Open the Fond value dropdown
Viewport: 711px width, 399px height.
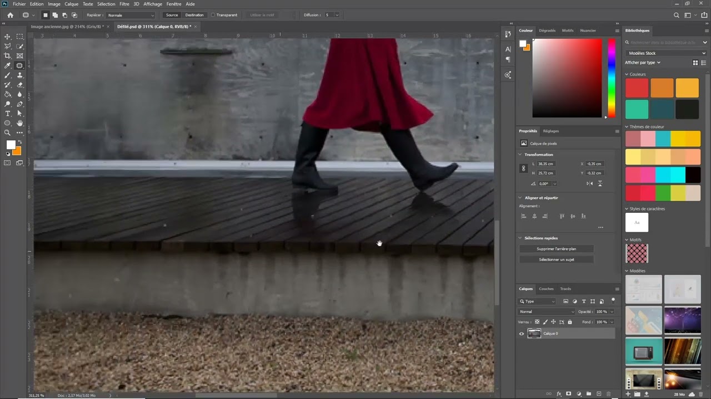[612, 322]
